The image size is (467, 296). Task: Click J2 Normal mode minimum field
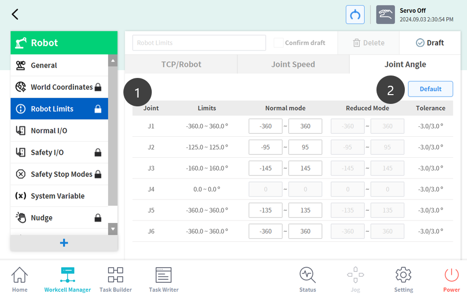point(265,147)
